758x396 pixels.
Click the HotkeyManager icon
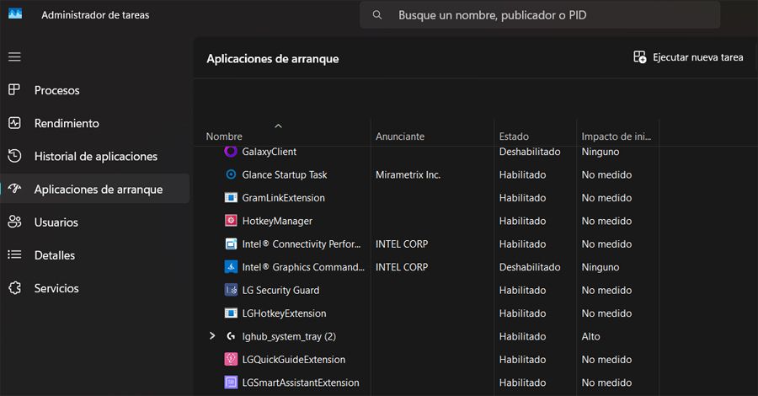231,221
